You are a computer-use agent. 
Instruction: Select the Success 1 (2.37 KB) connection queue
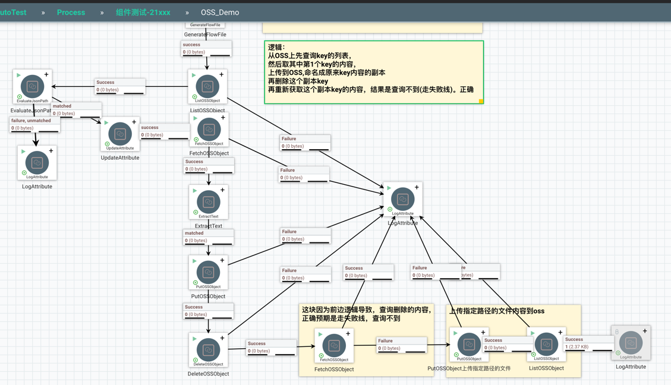point(588,343)
